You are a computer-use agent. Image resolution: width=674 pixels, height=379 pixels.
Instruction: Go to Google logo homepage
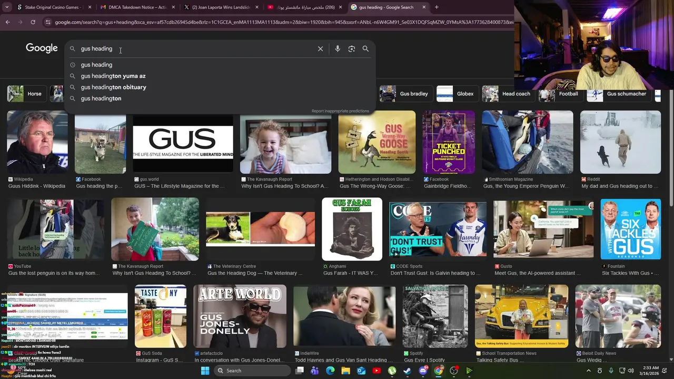pyautogui.click(x=42, y=48)
